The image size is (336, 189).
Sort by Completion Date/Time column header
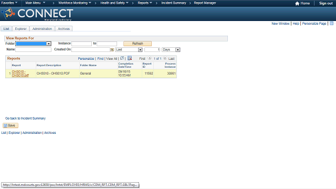click(x=125, y=65)
